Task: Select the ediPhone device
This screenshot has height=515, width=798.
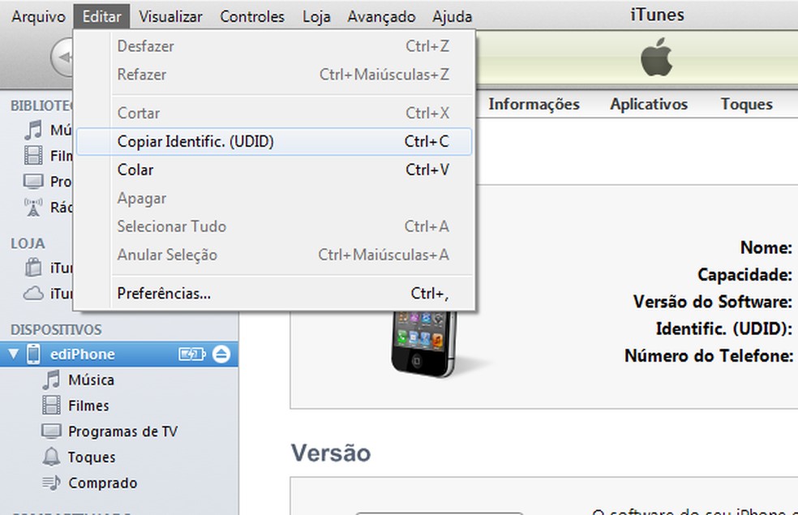Action: coord(119,354)
